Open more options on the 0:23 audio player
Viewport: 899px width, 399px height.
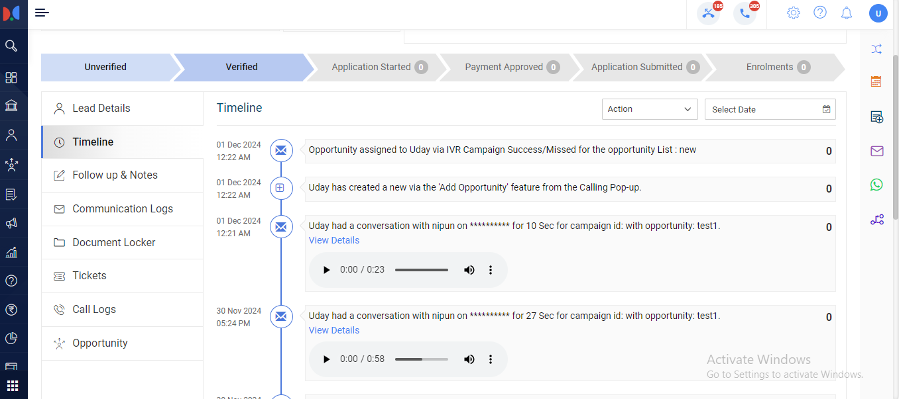tap(491, 270)
